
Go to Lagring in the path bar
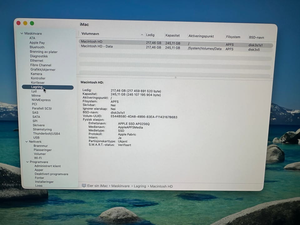point(140,186)
